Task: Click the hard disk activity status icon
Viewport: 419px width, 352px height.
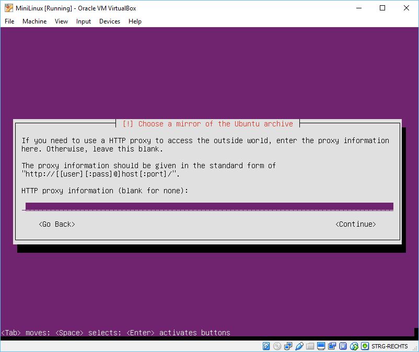Action: [266, 346]
